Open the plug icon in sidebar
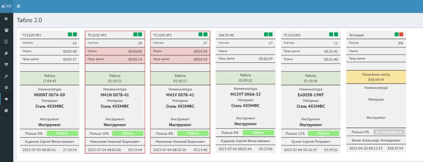This screenshot has height=162, width=423. (x=7, y=53)
